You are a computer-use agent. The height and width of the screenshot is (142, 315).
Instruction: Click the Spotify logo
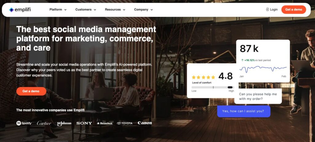coord(24,123)
